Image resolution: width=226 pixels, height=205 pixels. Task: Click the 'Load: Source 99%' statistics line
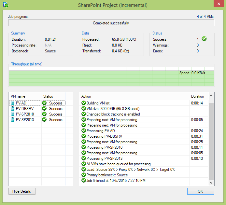pos(131,170)
